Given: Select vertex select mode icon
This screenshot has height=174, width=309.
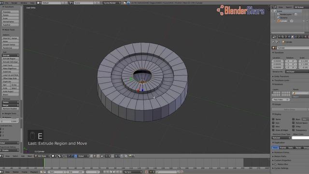Looking at the screenshot, I should coord(91,156).
